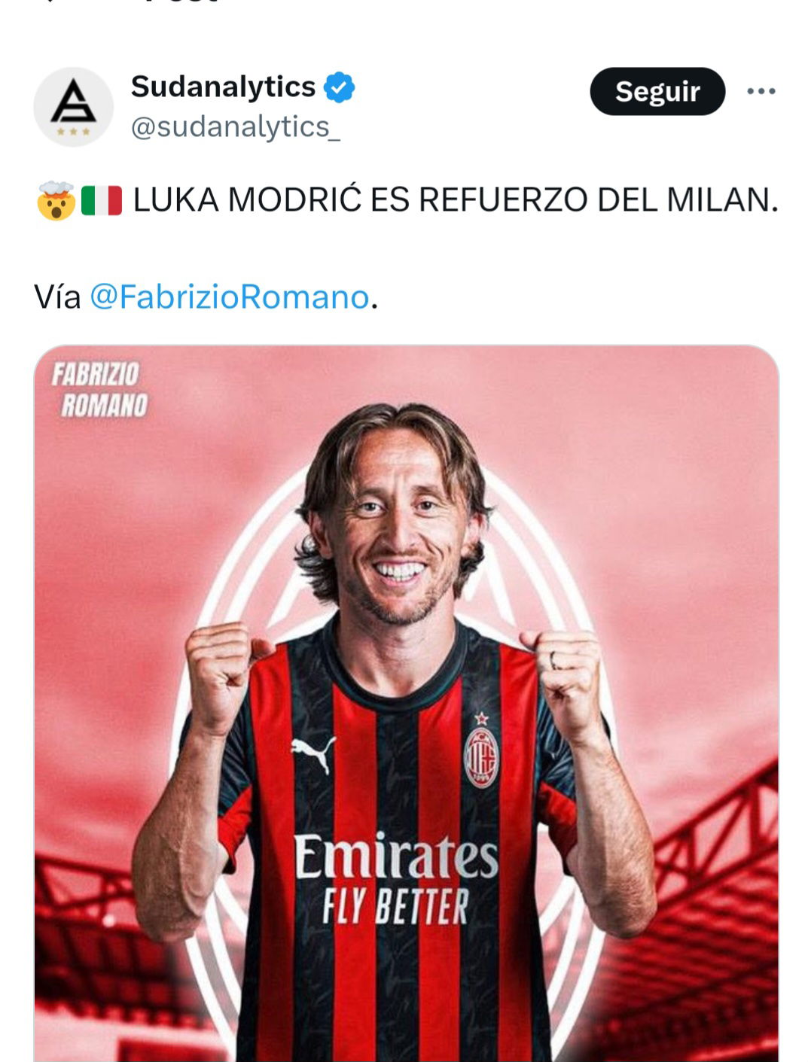Tap the Italian flag emoji

102,200
